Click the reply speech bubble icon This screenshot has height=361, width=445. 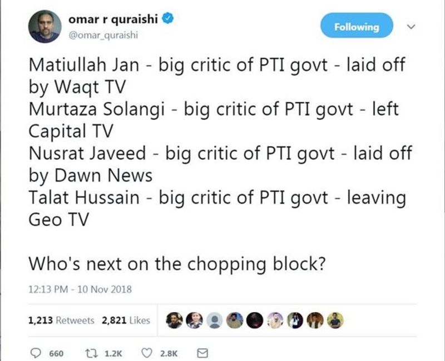35,353
